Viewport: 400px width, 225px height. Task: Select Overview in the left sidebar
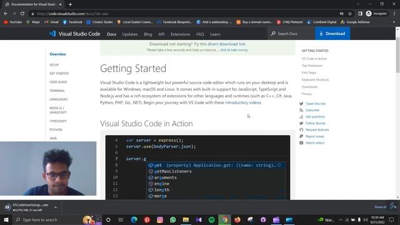pyautogui.click(x=57, y=54)
